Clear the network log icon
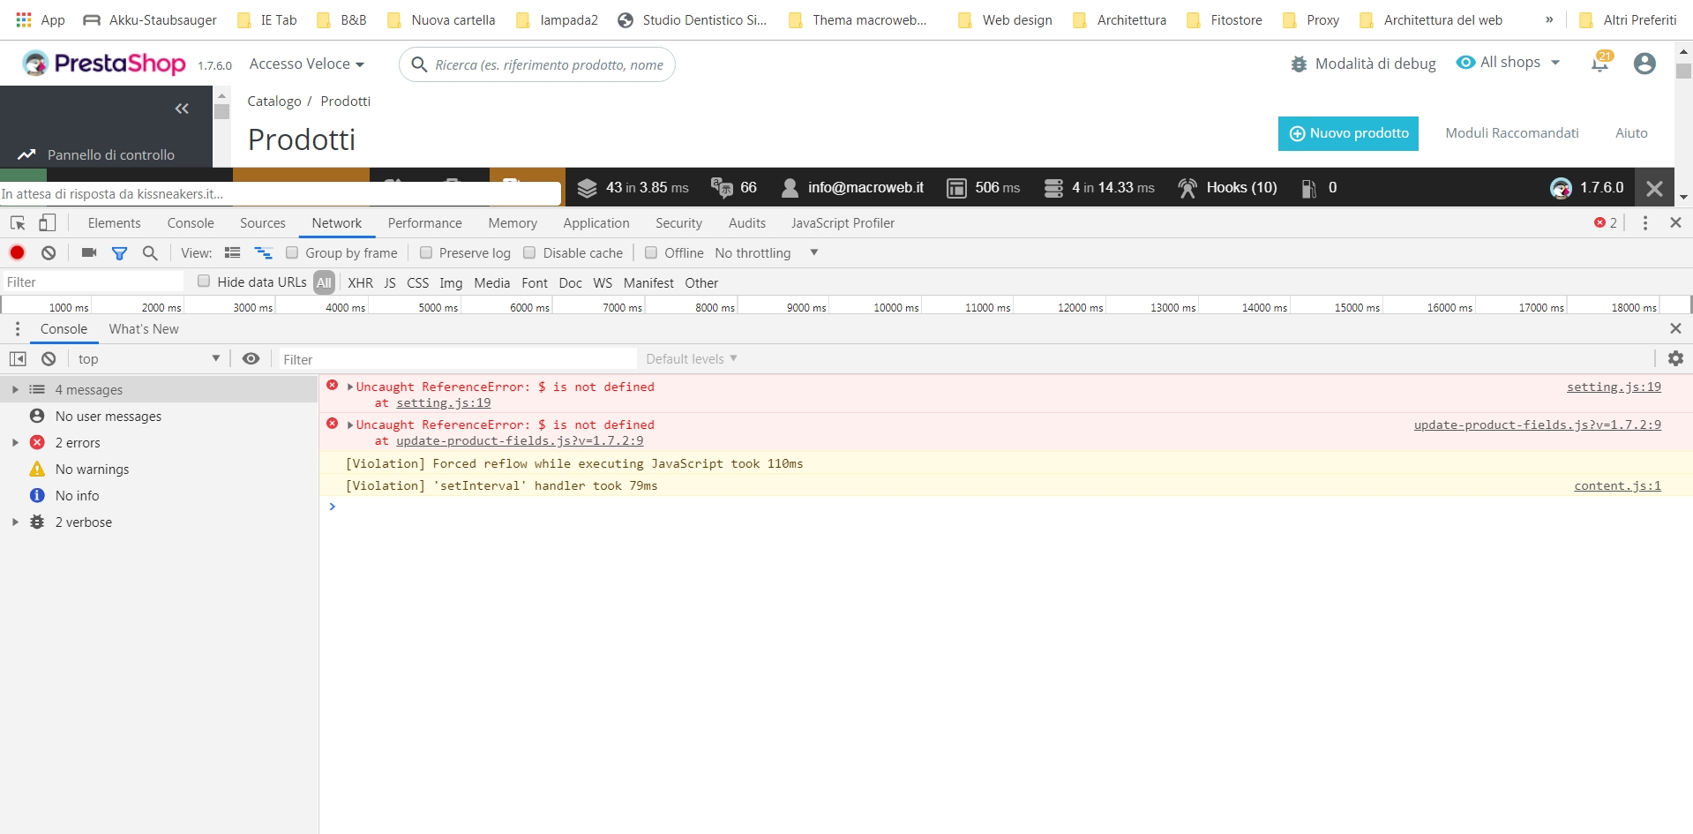The image size is (1693, 834). tap(49, 252)
